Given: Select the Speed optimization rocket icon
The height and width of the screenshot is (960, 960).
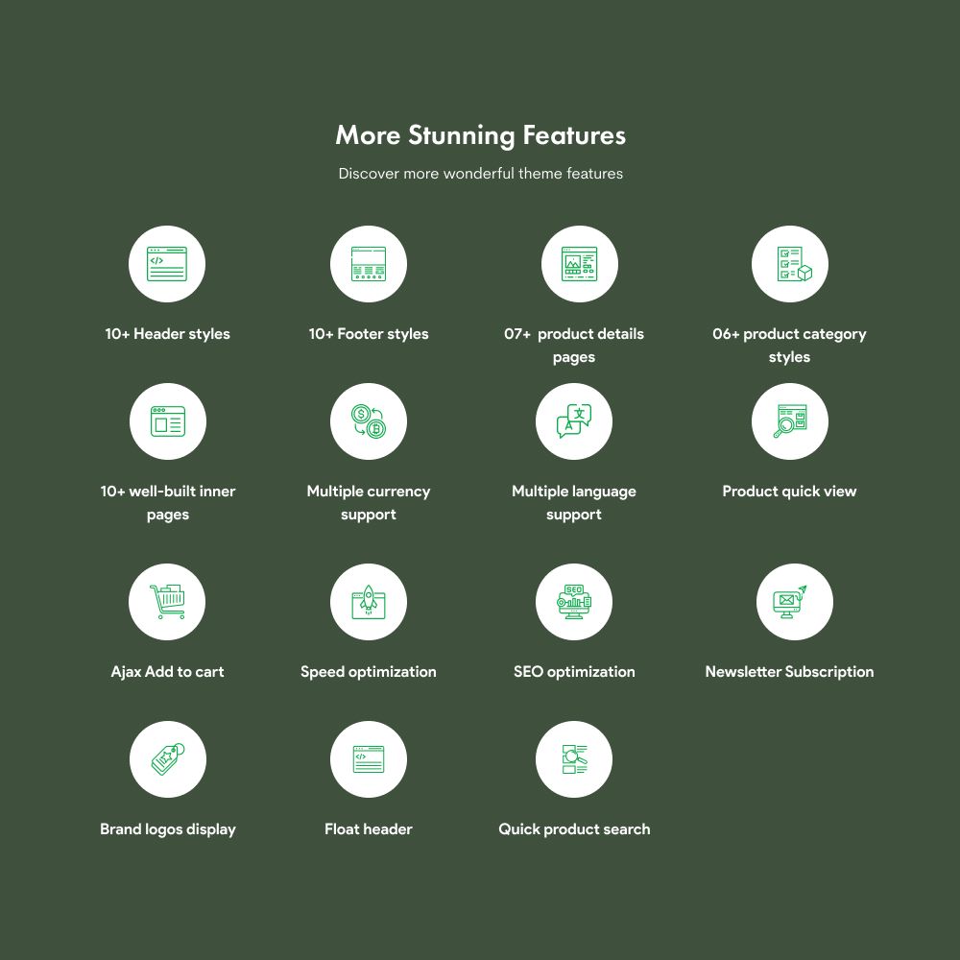Looking at the screenshot, I should click(x=369, y=602).
